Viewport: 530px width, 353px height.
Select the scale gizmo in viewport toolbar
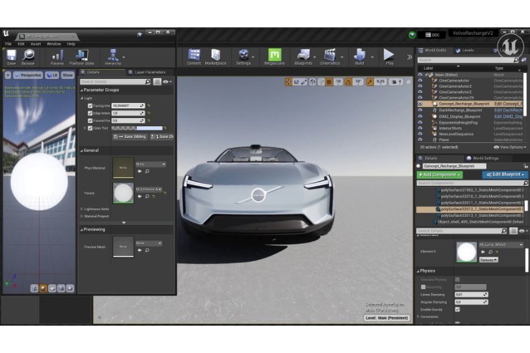[304, 82]
